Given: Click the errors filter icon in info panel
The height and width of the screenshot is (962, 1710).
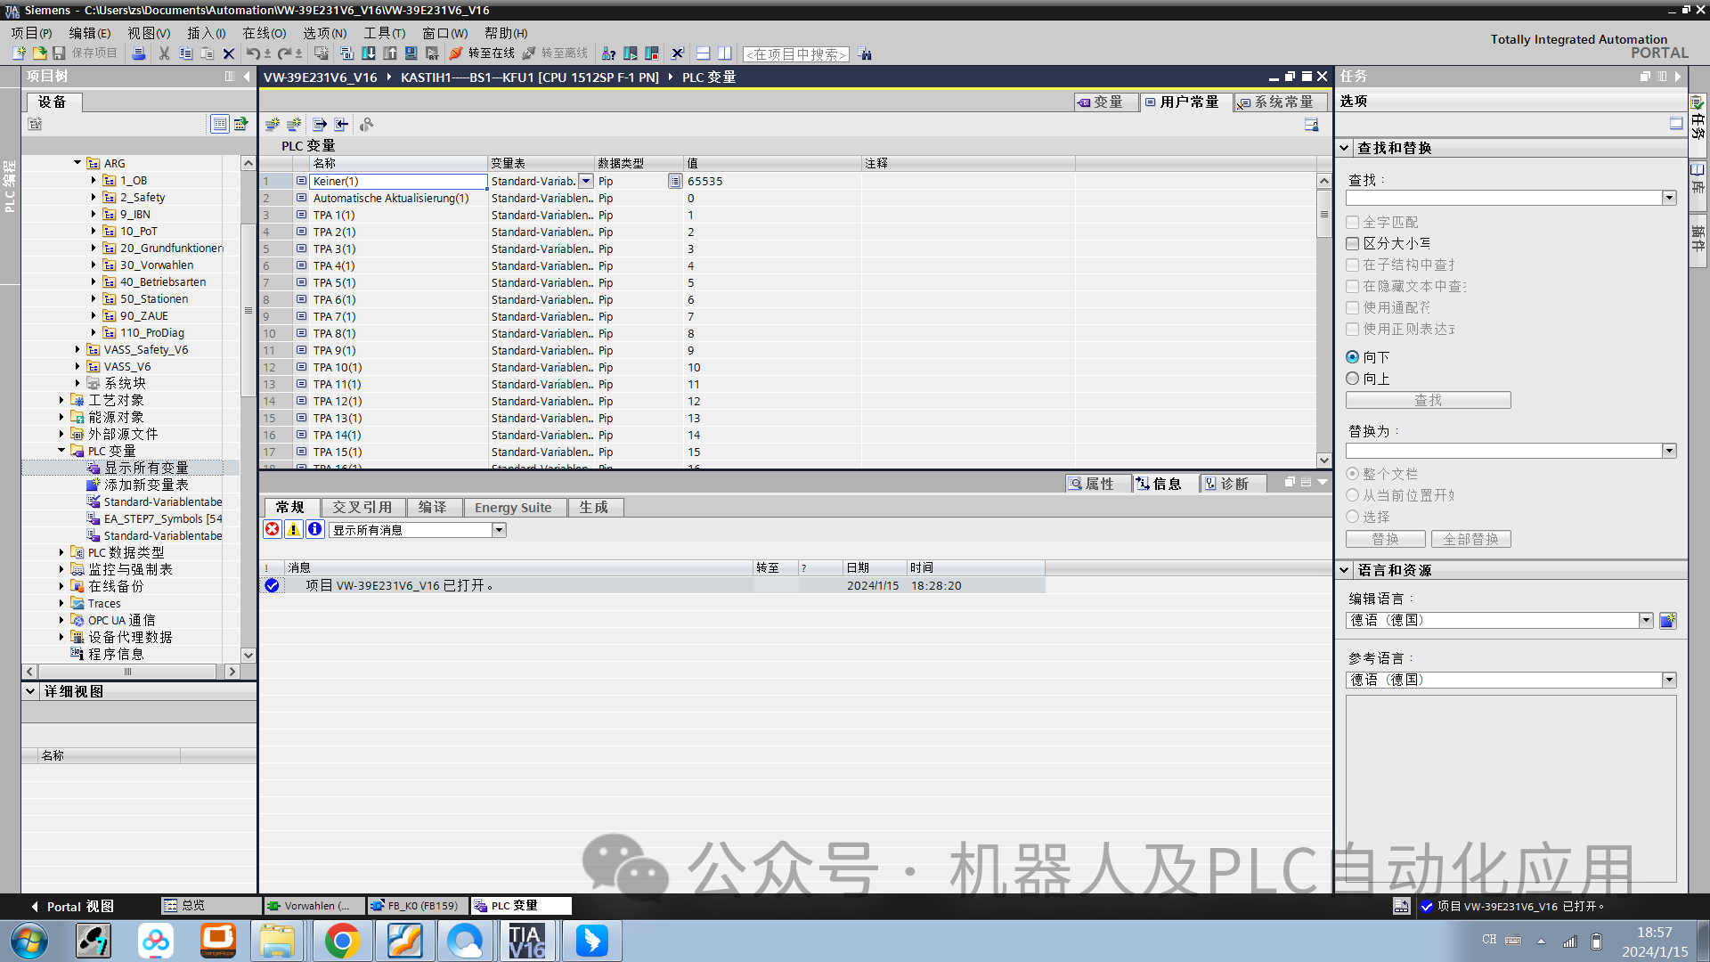Looking at the screenshot, I should [273, 529].
